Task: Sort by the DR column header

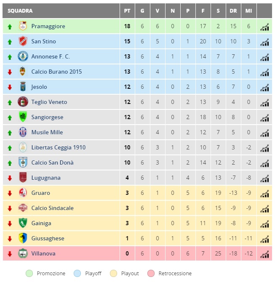Action: [233, 11]
